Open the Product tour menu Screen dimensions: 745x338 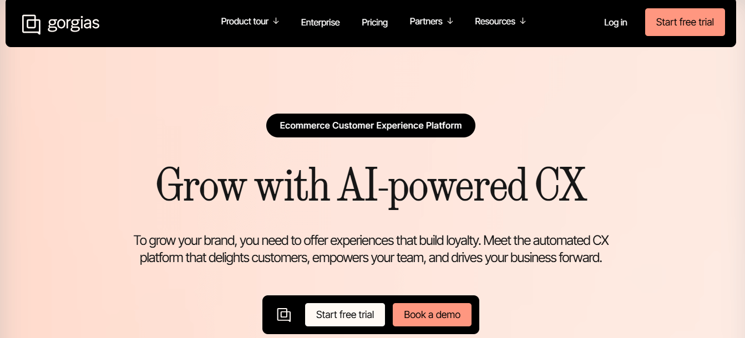pos(245,22)
